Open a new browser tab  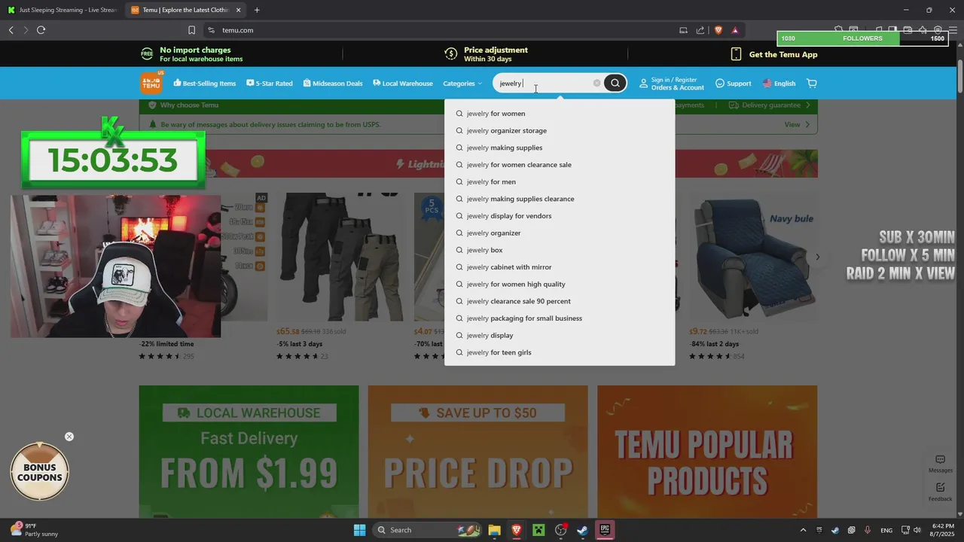click(x=257, y=10)
